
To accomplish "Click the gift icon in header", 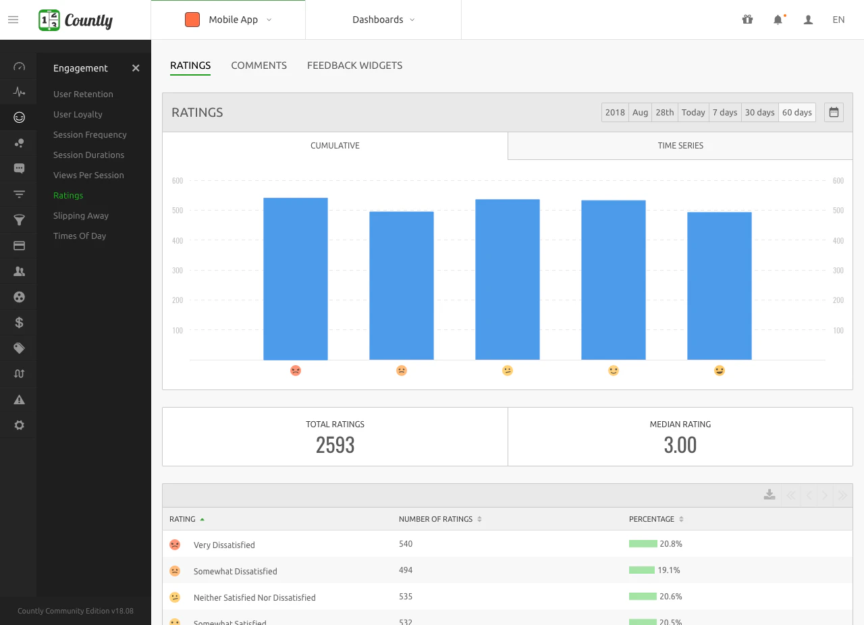I will point(747,20).
